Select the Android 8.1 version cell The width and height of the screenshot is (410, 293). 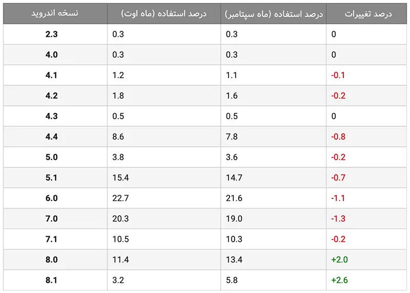tap(51, 280)
